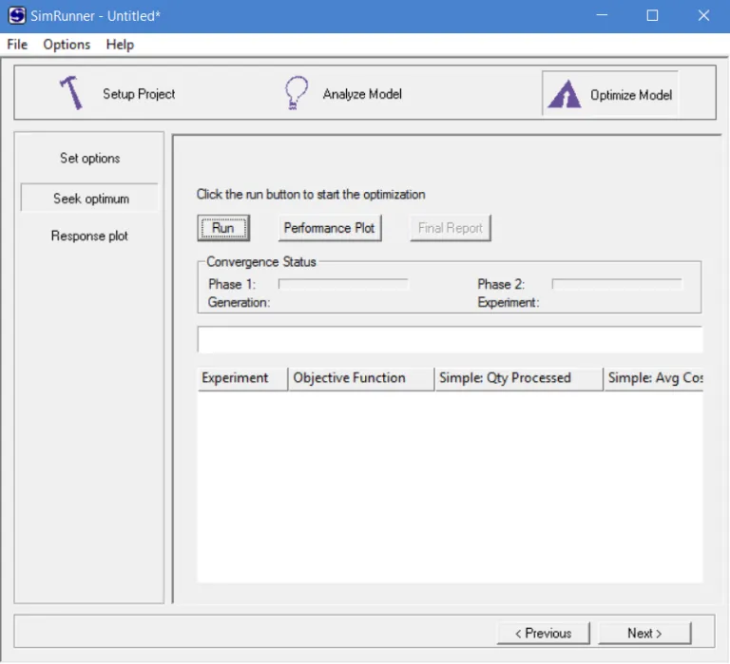Click the Phase 2 progress bar
This screenshot has height=664, width=730.
(617, 284)
